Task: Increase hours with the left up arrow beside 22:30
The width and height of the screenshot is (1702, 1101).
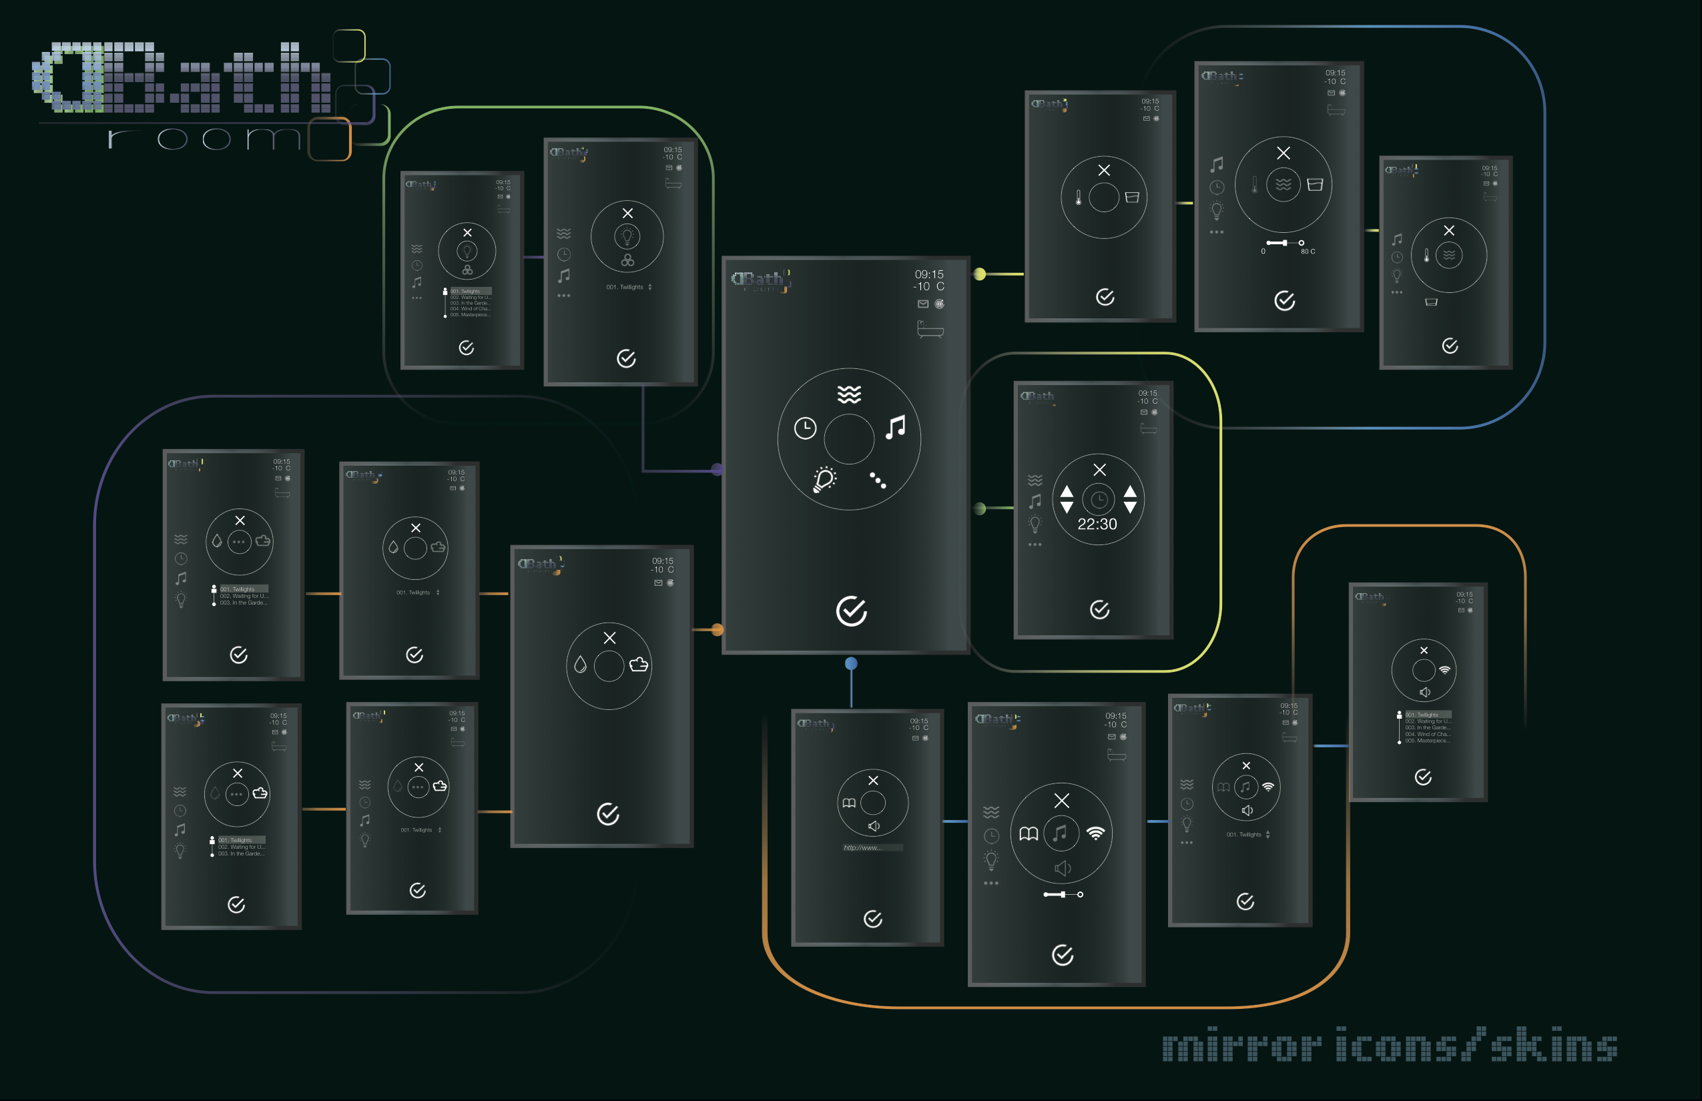Action: pos(1067,491)
